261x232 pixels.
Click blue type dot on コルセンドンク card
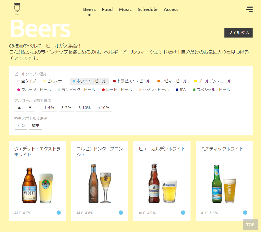(121, 213)
